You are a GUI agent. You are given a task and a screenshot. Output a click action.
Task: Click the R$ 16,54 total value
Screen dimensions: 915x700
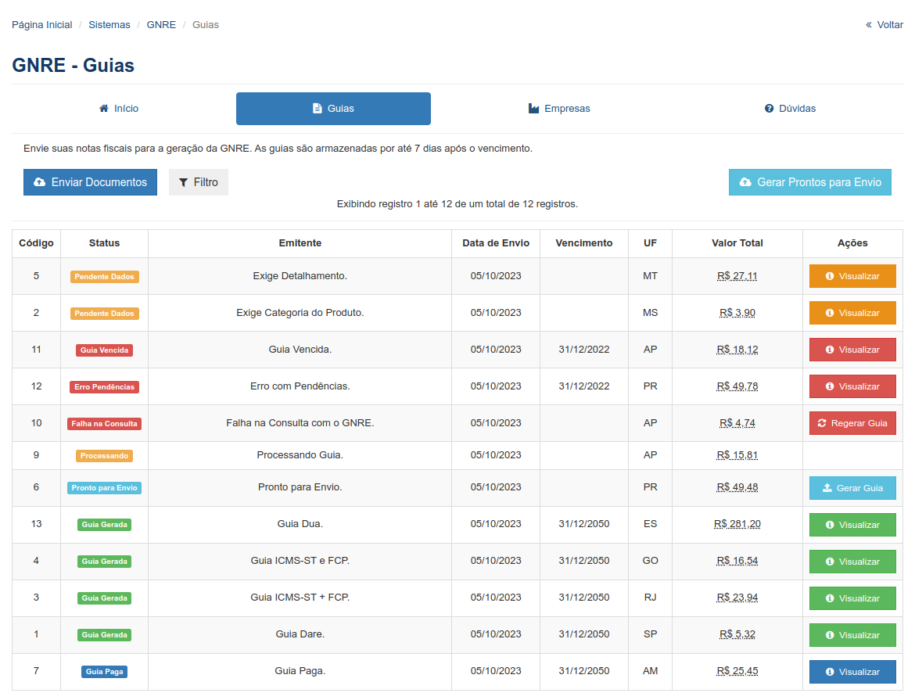coord(737,561)
